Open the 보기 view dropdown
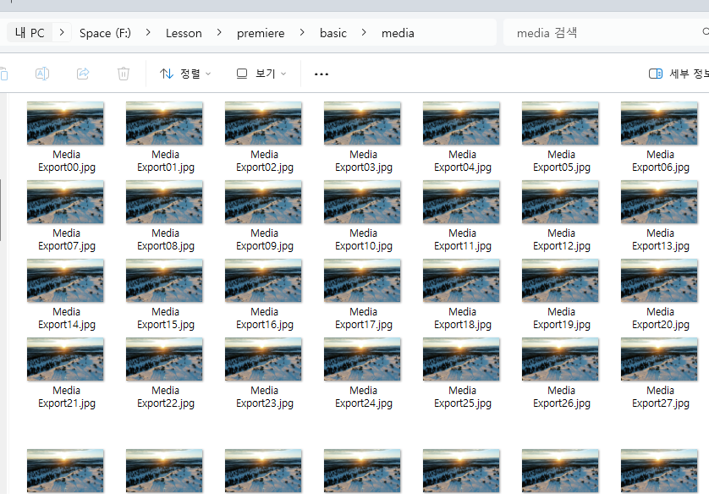 pos(261,74)
